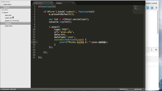Click the preventDefault call on line 4

[61, 14]
